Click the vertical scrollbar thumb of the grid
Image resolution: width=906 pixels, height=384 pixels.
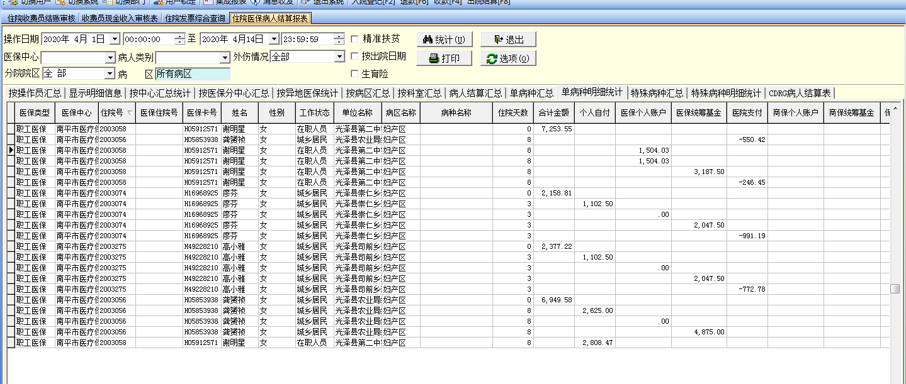(895, 288)
